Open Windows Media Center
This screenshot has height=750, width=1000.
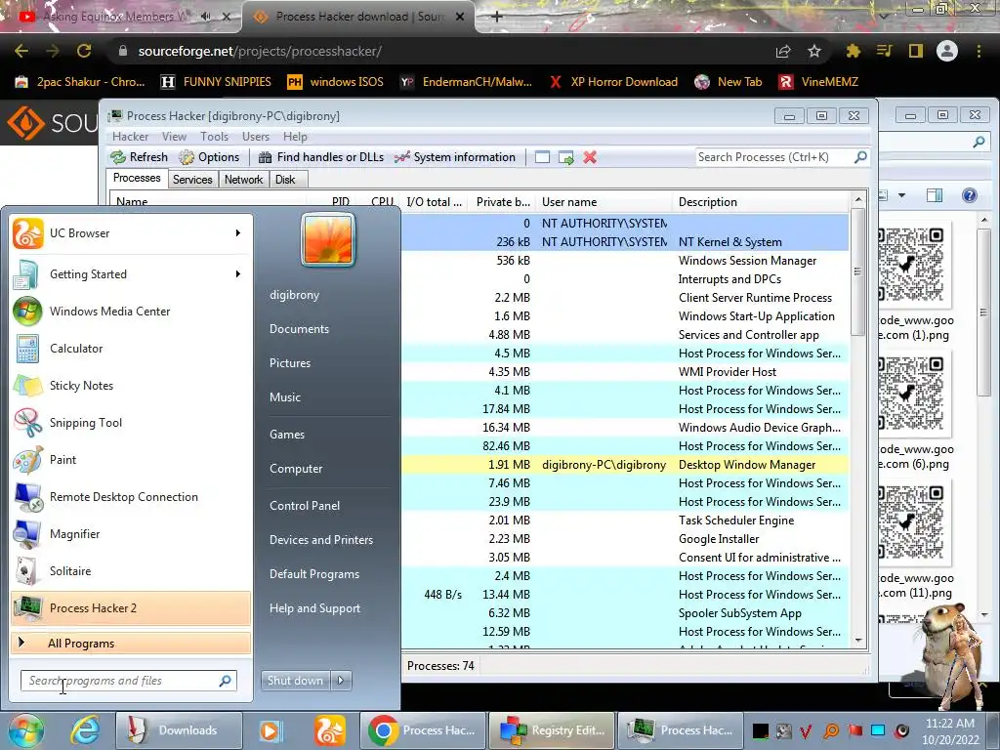pos(131,312)
